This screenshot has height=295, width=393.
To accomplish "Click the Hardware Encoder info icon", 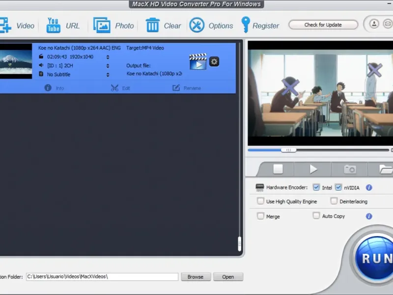I will (369, 187).
